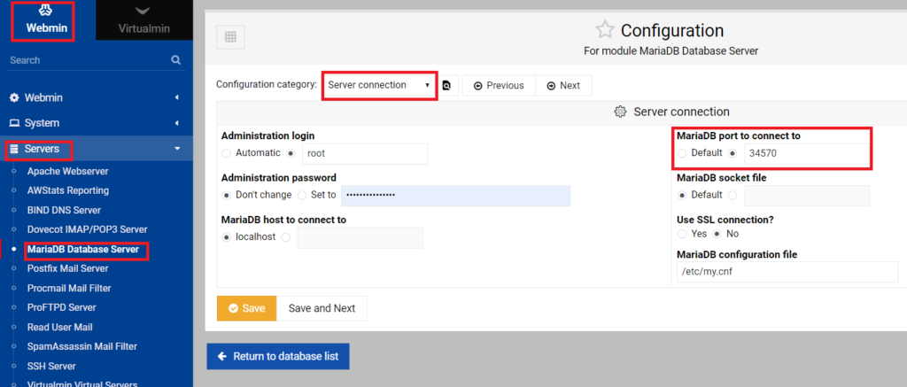Image resolution: width=907 pixels, height=387 pixels.
Task: Open SpamAssassin Mail Filter module
Action: (x=82, y=346)
